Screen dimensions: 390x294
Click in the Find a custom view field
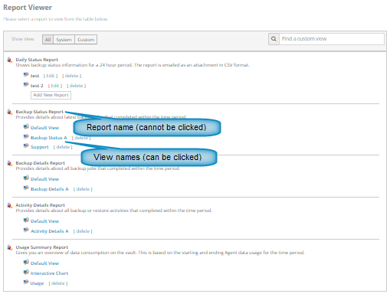click(x=332, y=39)
